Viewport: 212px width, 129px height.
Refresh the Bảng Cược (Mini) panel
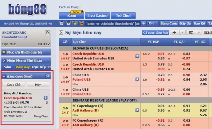47,76
